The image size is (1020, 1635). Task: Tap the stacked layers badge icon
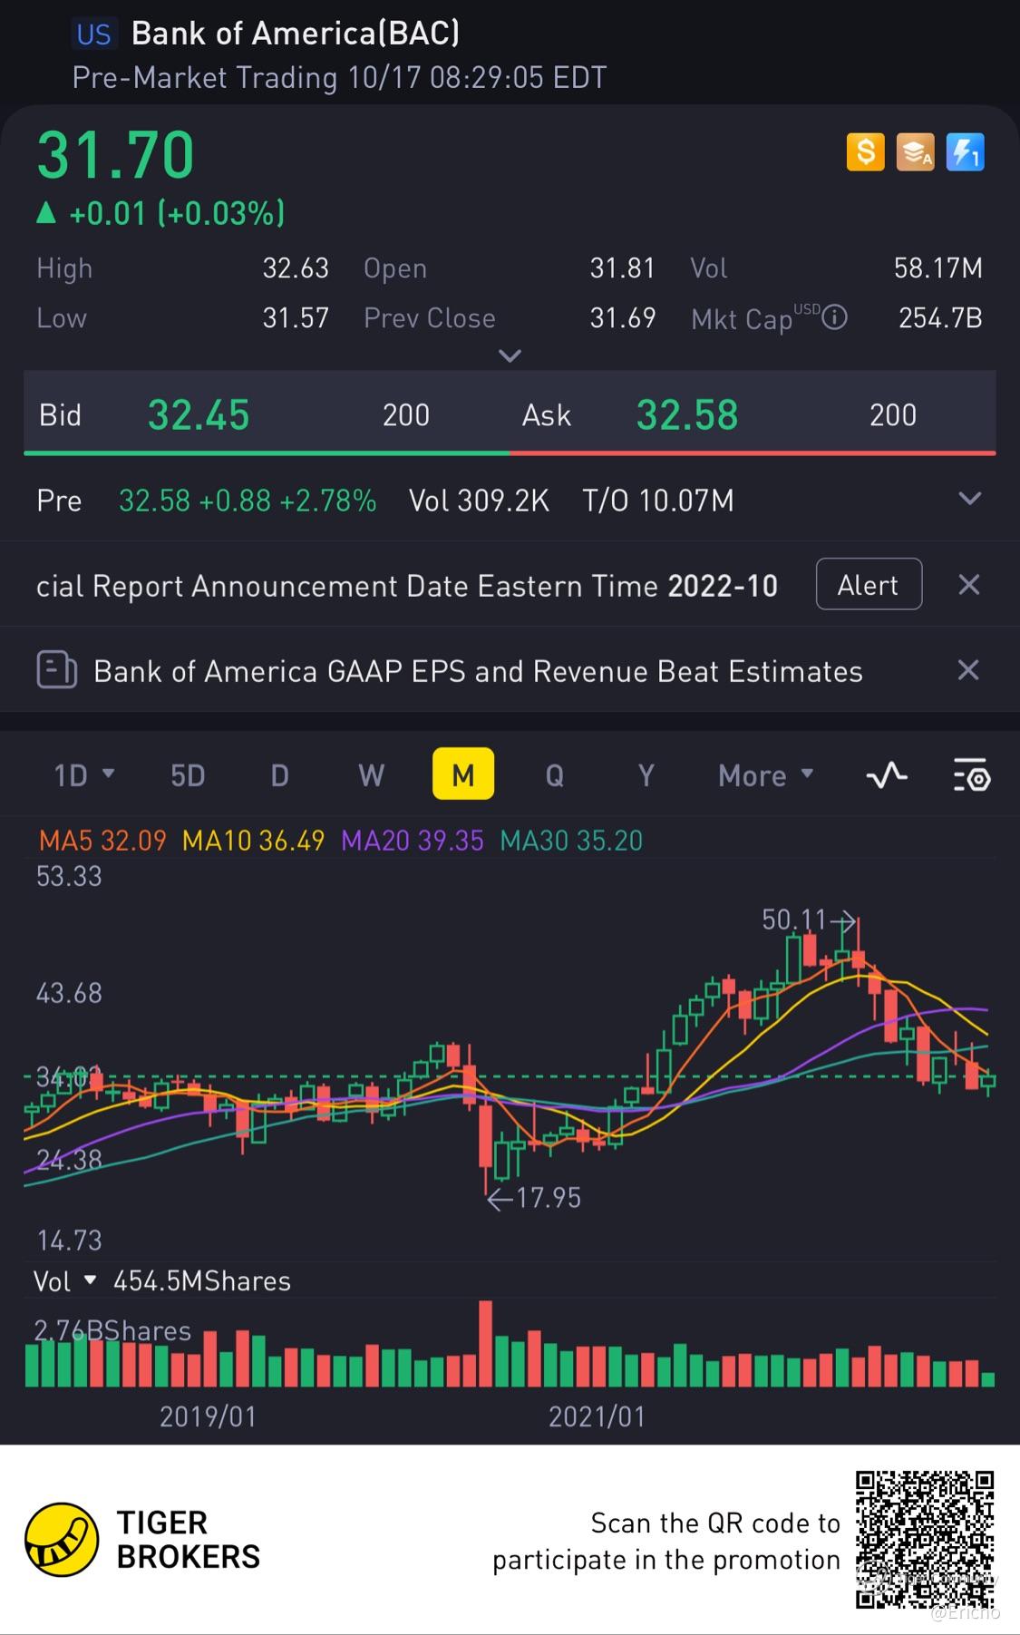(915, 152)
